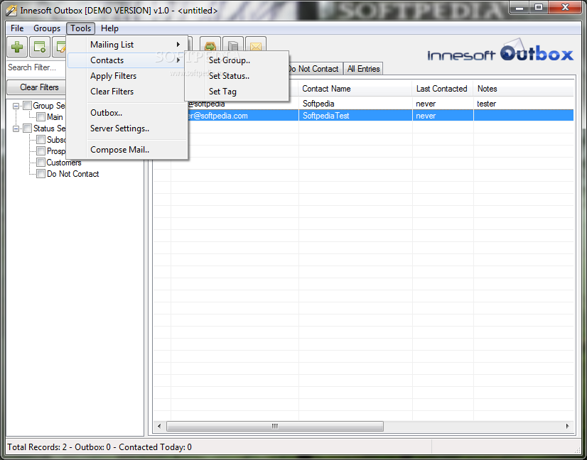Open Server Settings.. from the menu
The image size is (587, 460).
pos(127,128)
